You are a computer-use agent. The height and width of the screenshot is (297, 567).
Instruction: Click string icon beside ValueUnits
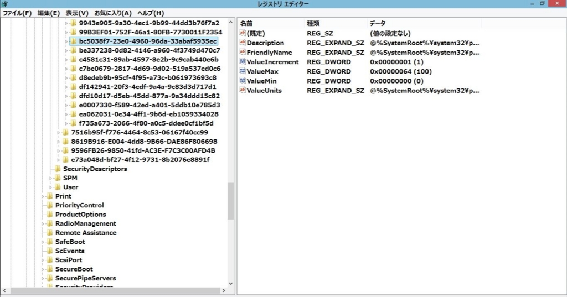[243, 90]
